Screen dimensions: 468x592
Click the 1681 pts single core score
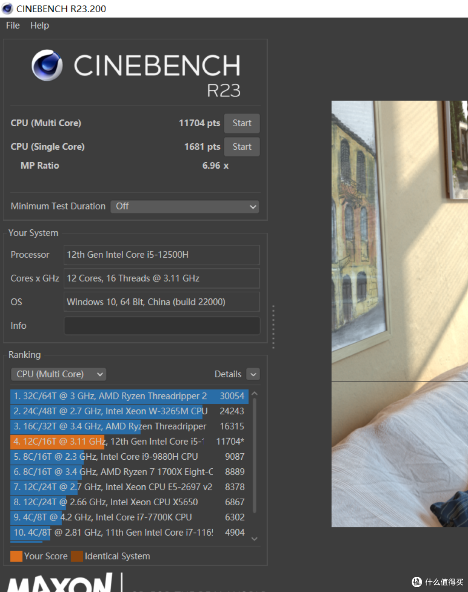pyautogui.click(x=202, y=147)
